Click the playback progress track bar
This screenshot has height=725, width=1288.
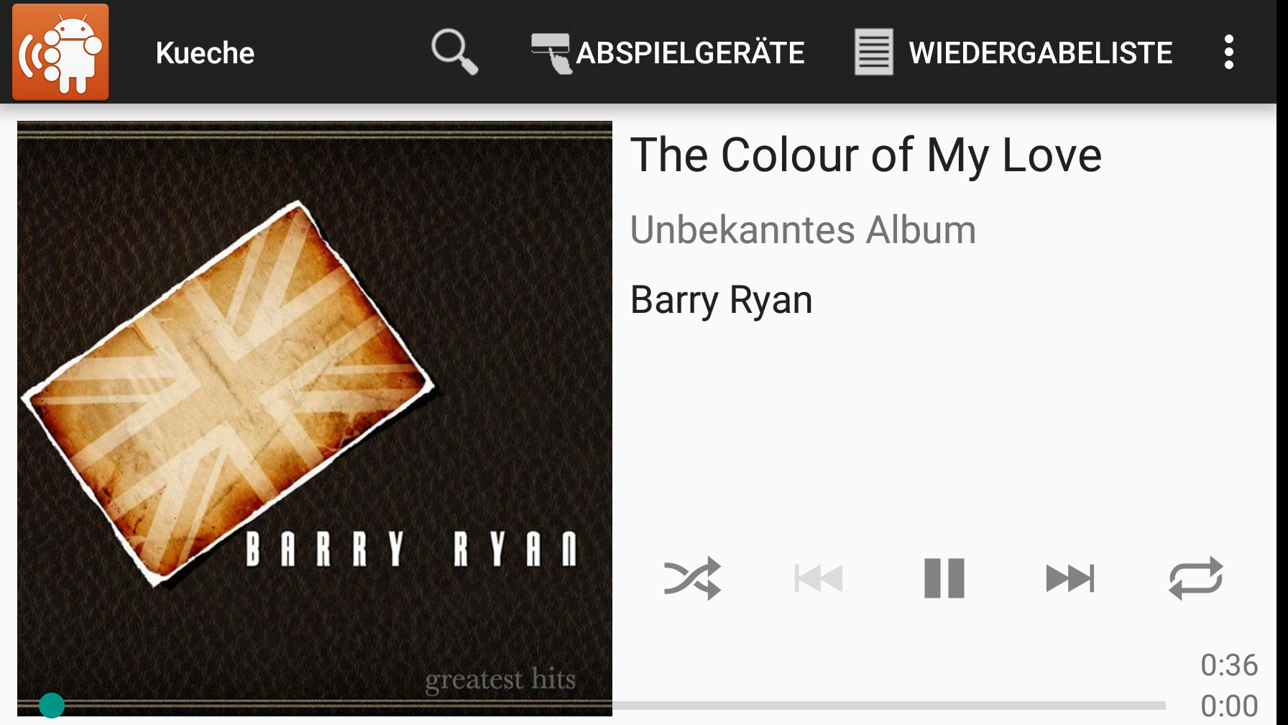coord(592,706)
